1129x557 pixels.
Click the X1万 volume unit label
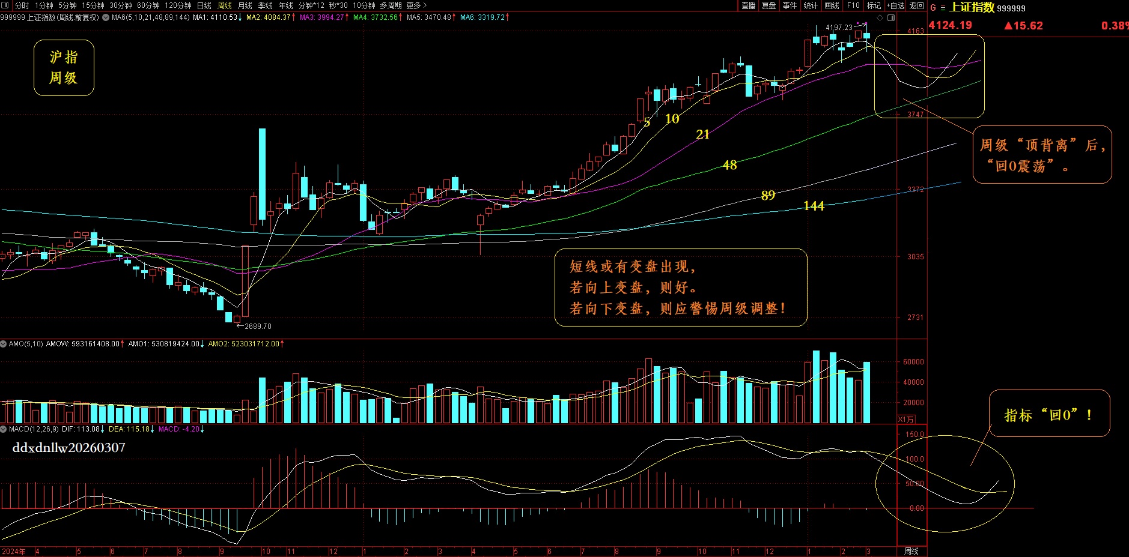[906, 420]
